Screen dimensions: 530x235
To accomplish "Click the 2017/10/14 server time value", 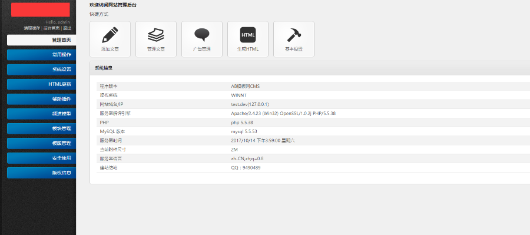I will [x=263, y=140].
